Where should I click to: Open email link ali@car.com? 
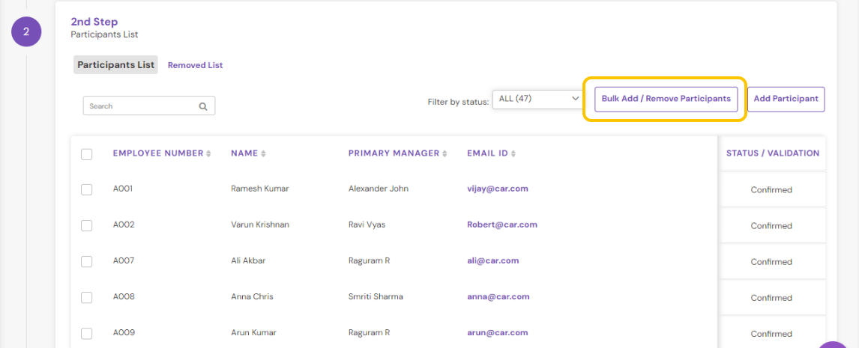(x=492, y=260)
